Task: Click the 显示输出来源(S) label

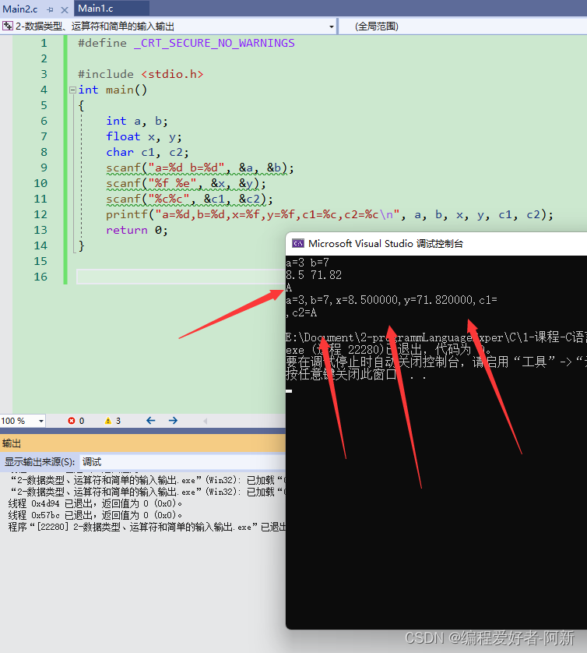Action: [40, 462]
